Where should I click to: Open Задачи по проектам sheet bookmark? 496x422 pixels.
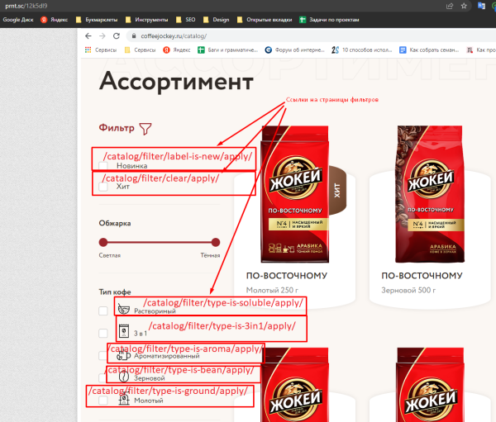329,20
